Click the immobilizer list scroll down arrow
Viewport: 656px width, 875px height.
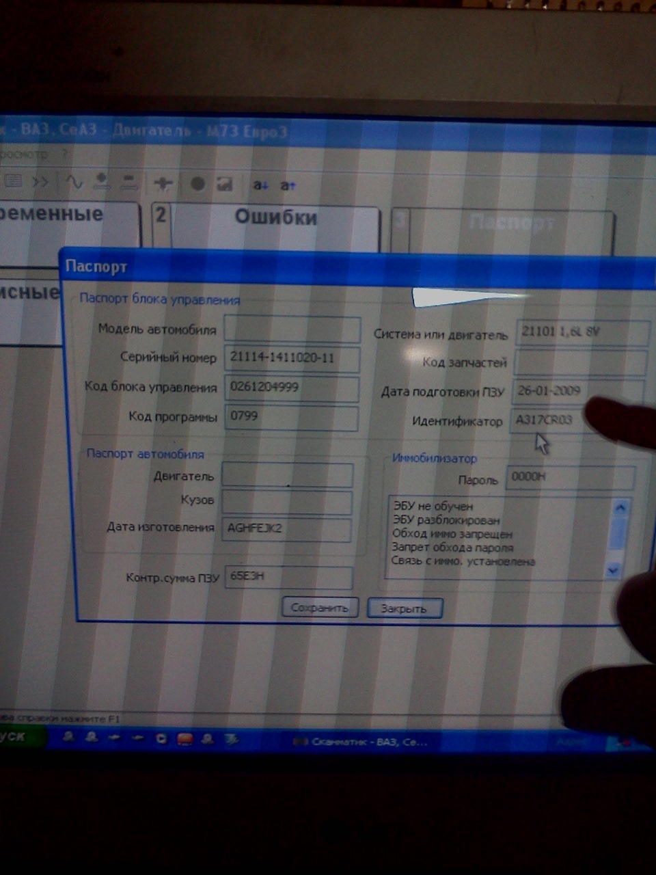point(613,570)
